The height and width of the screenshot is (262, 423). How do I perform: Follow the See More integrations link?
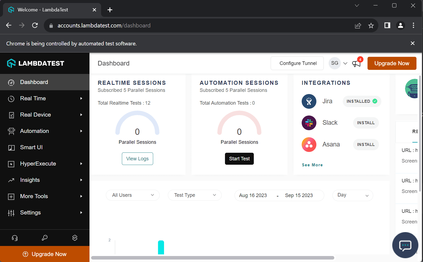click(312, 165)
